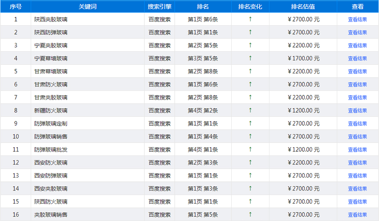Click the up arrow for 甘肃防火玻璃
379x221 pixels.
coord(250,84)
